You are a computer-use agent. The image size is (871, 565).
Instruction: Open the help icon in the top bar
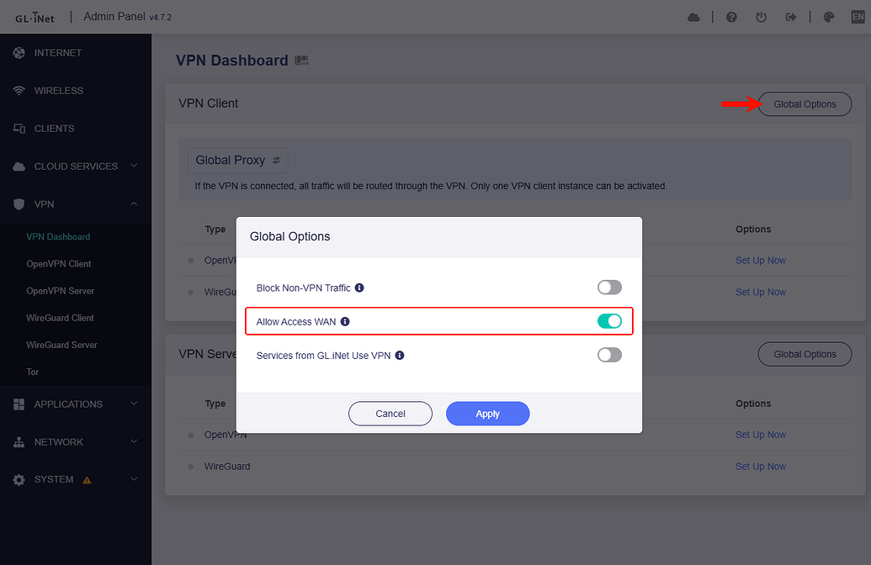click(x=730, y=17)
